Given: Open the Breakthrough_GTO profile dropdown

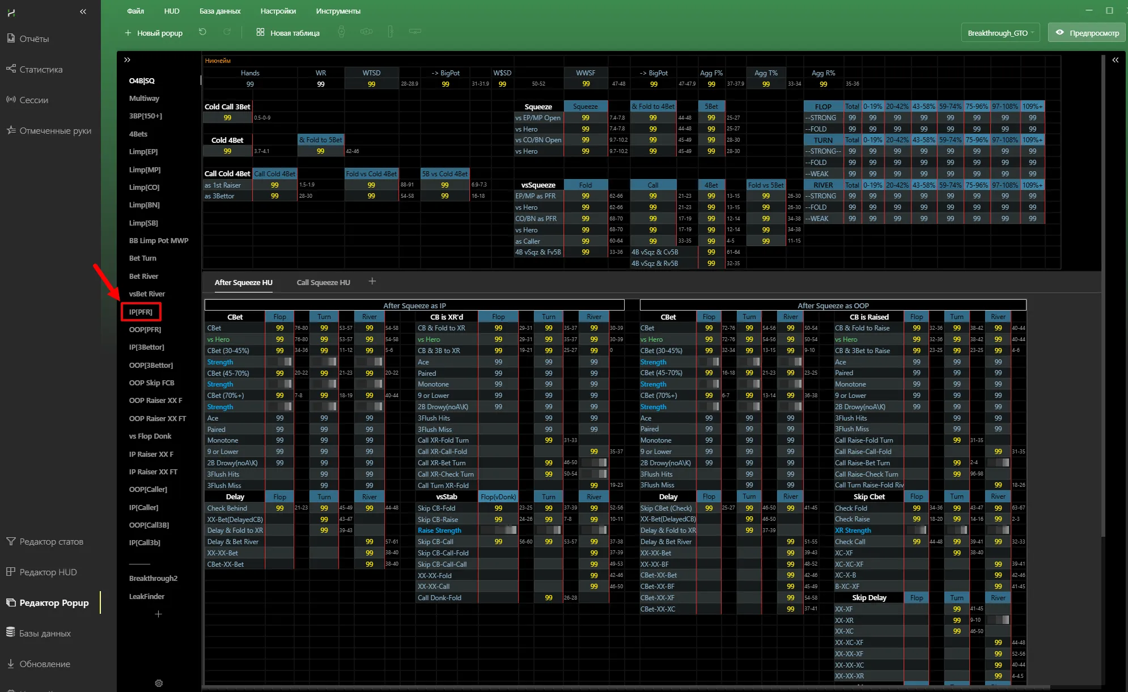Looking at the screenshot, I should point(1000,33).
